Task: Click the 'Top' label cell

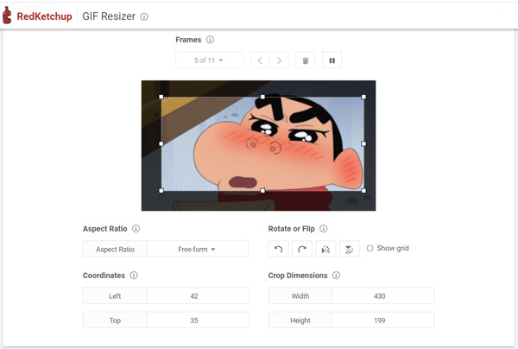Action: tap(115, 320)
